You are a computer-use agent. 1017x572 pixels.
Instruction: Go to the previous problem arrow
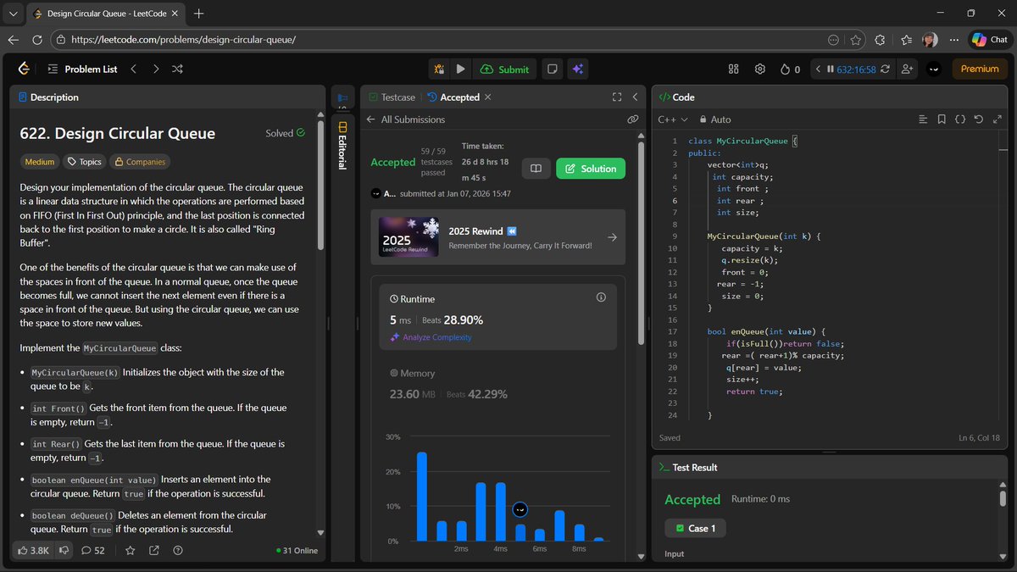tap(134, 69)
